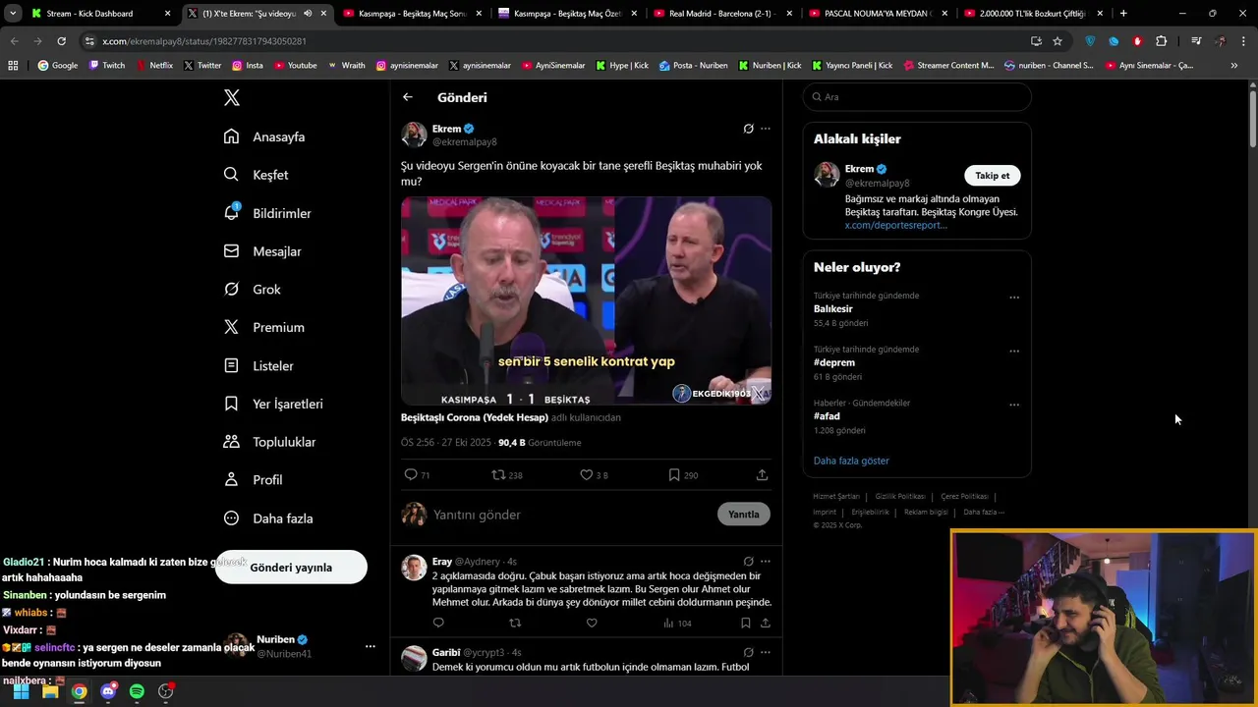1258x707 pixels.
Task: Click share icon on Ekrem's post
Action: 762,474
